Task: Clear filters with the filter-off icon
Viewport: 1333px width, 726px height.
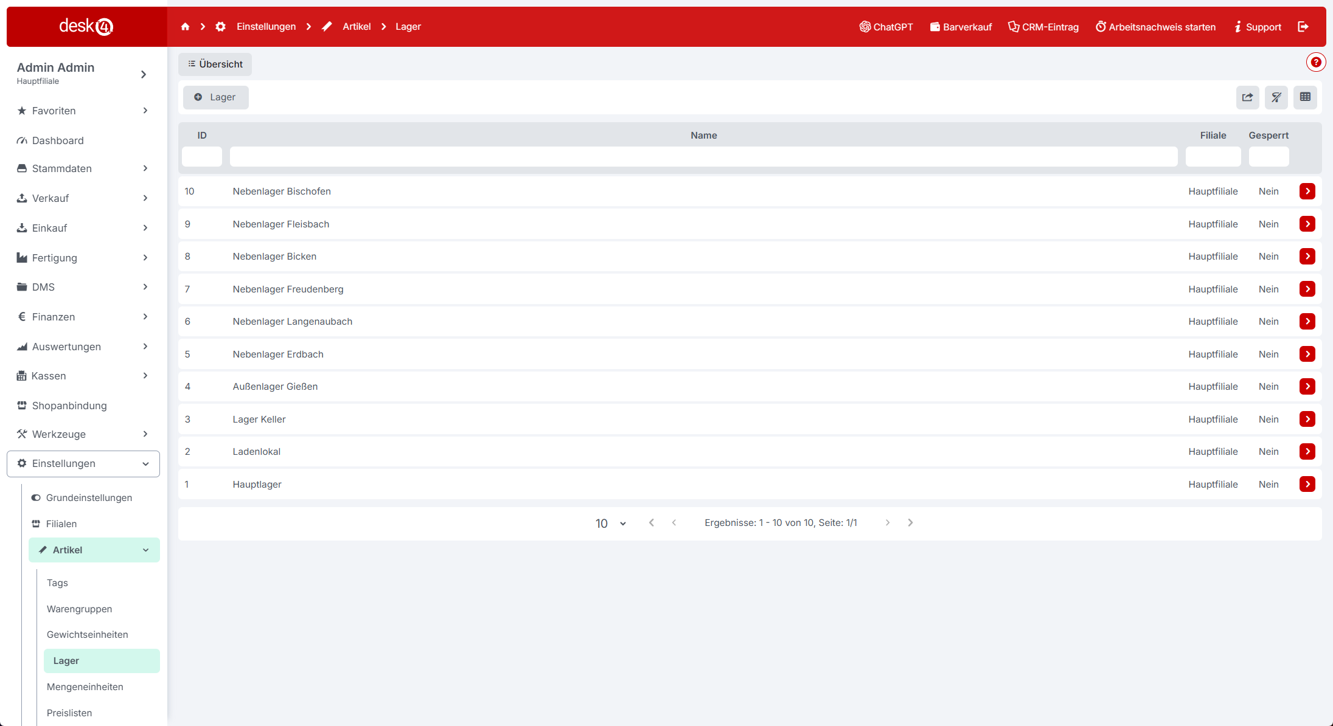Action: click(1276, 97)
